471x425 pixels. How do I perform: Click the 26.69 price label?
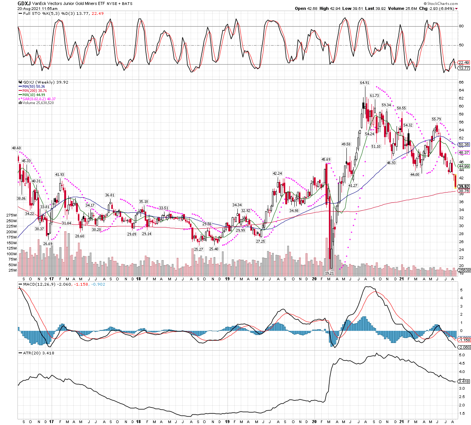click(48, 244)
